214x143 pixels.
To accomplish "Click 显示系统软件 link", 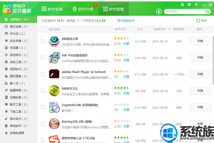I will point(126,21).
